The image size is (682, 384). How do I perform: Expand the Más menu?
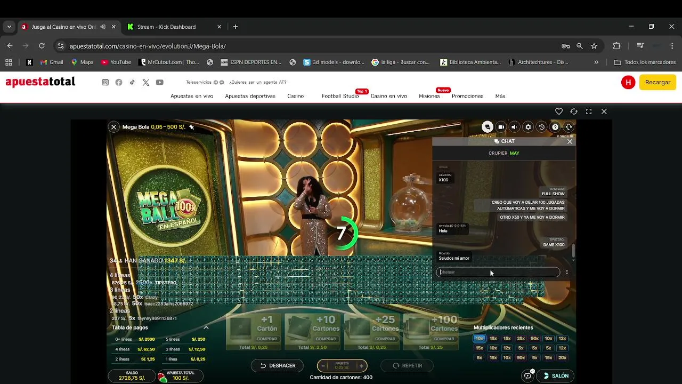(500, 96)
